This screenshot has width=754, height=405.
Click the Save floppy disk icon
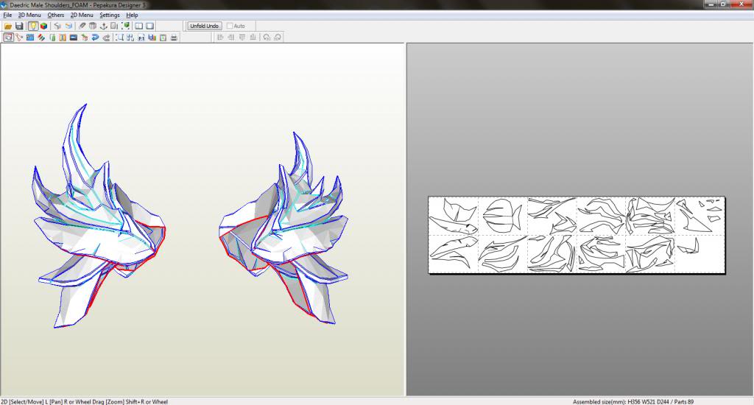coord(19,26)
